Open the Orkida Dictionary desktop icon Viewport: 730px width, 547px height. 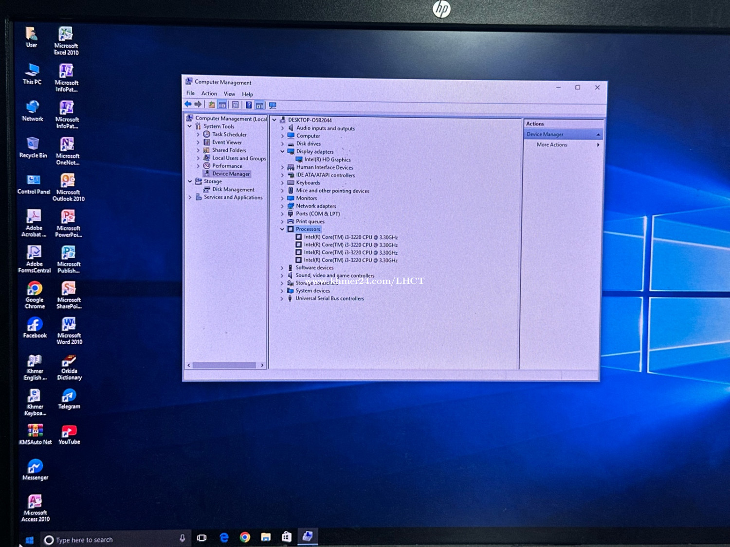(69, 367)
